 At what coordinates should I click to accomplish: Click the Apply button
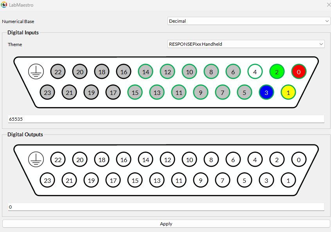pyautogui.click(x=166, y=224)
